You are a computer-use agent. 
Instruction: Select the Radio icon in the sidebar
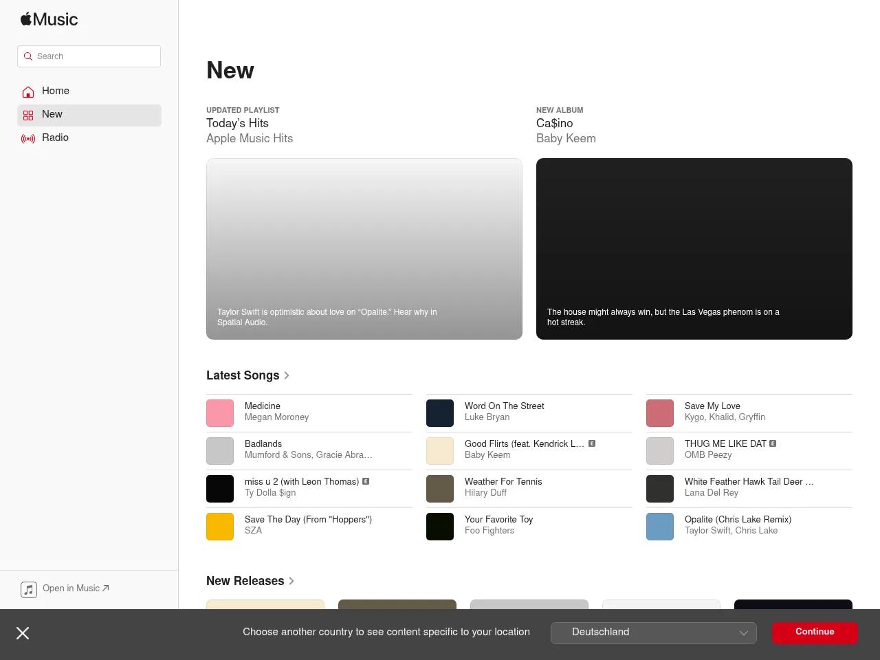point(28,138)
